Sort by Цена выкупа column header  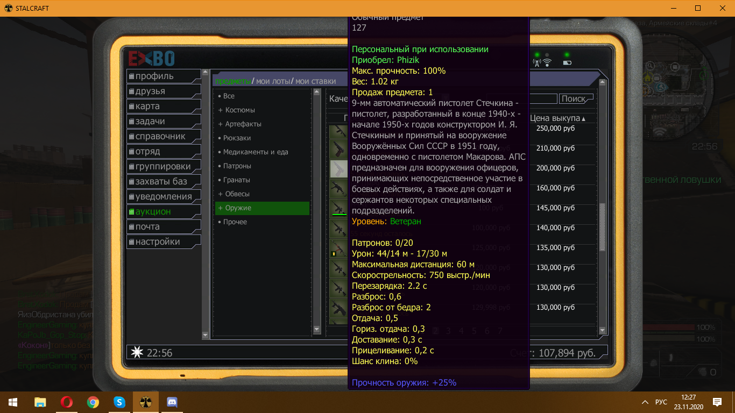point(558,118)
